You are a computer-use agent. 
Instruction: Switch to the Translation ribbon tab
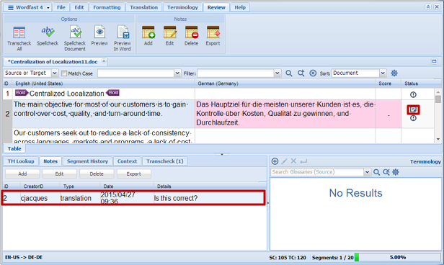coord(144,7)
